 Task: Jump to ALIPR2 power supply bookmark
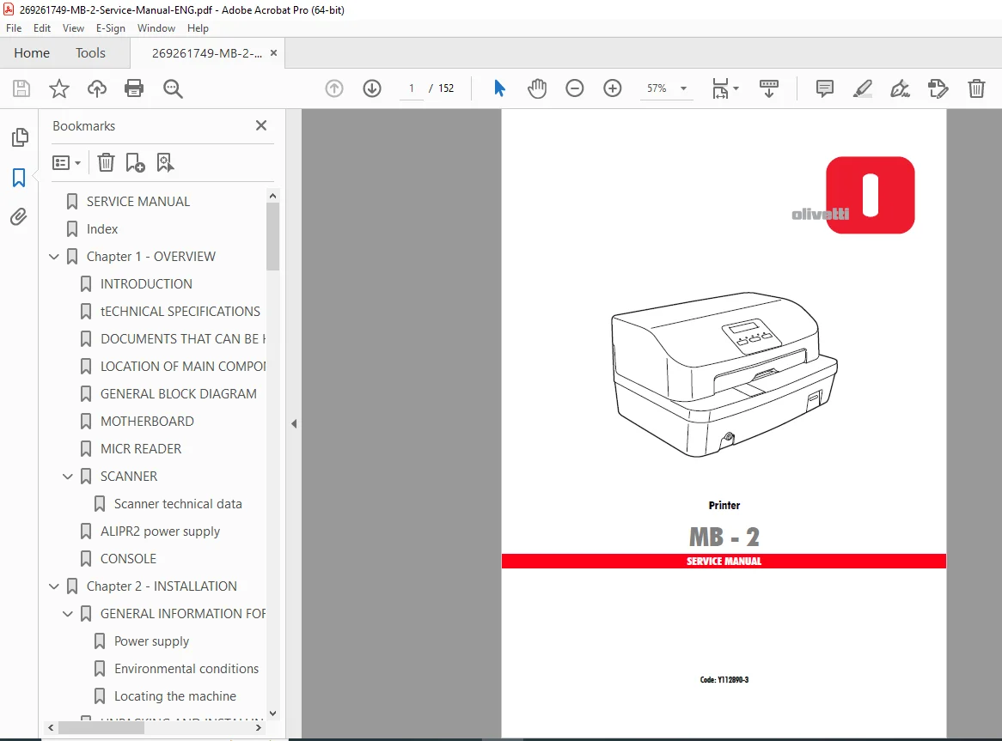(160, 531)
